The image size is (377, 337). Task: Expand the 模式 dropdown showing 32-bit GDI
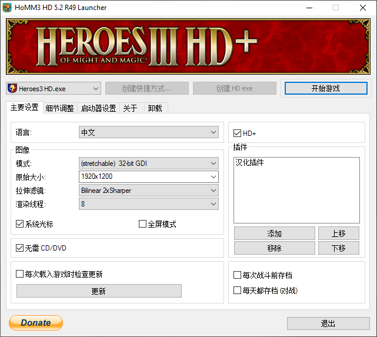[x=149, y=164]
